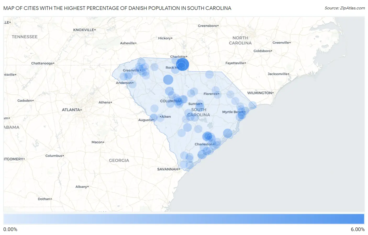Image resolution: width=368 pixels, height=235 pixels.
Task: Click the ATLANTA city label
Action: pyautogui.click(x=71, y=110)
